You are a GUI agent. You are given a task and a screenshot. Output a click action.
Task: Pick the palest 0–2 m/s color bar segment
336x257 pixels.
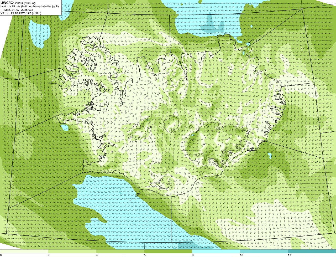(x=24, y=251)
